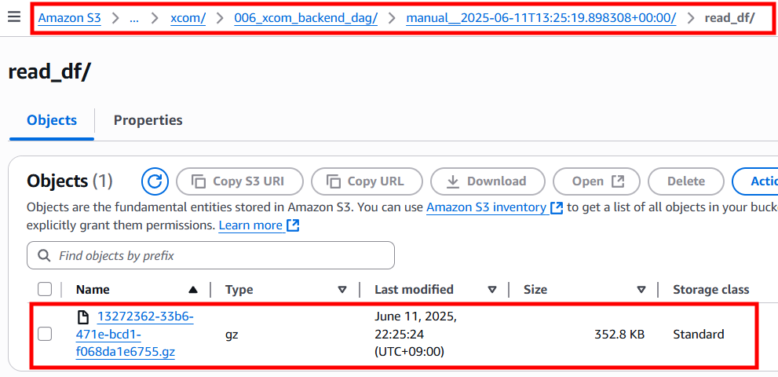The height and width of the screenshot is (377, 778).
Task: Sort by Type column arrow
Action: point(342,290)
